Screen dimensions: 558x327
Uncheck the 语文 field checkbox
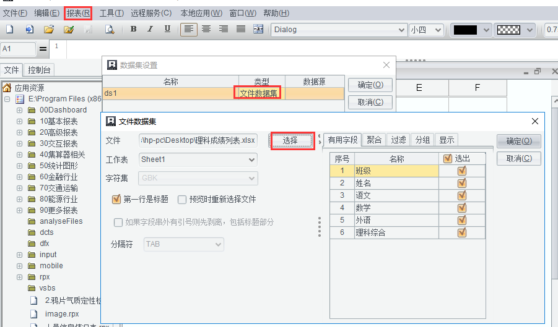[462, 195]
